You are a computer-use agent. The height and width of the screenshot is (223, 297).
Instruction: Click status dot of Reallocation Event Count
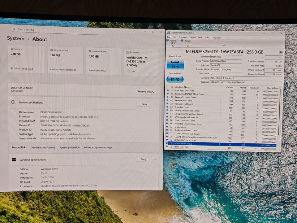coord(167,130)
